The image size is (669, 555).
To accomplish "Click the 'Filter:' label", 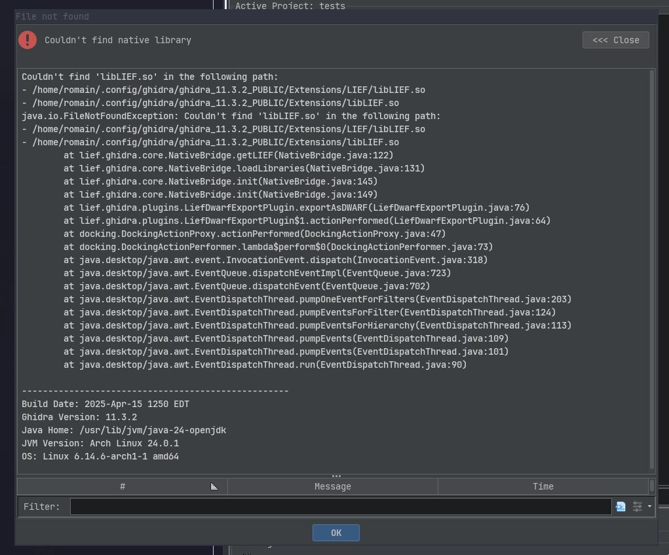I will (41, 507).
